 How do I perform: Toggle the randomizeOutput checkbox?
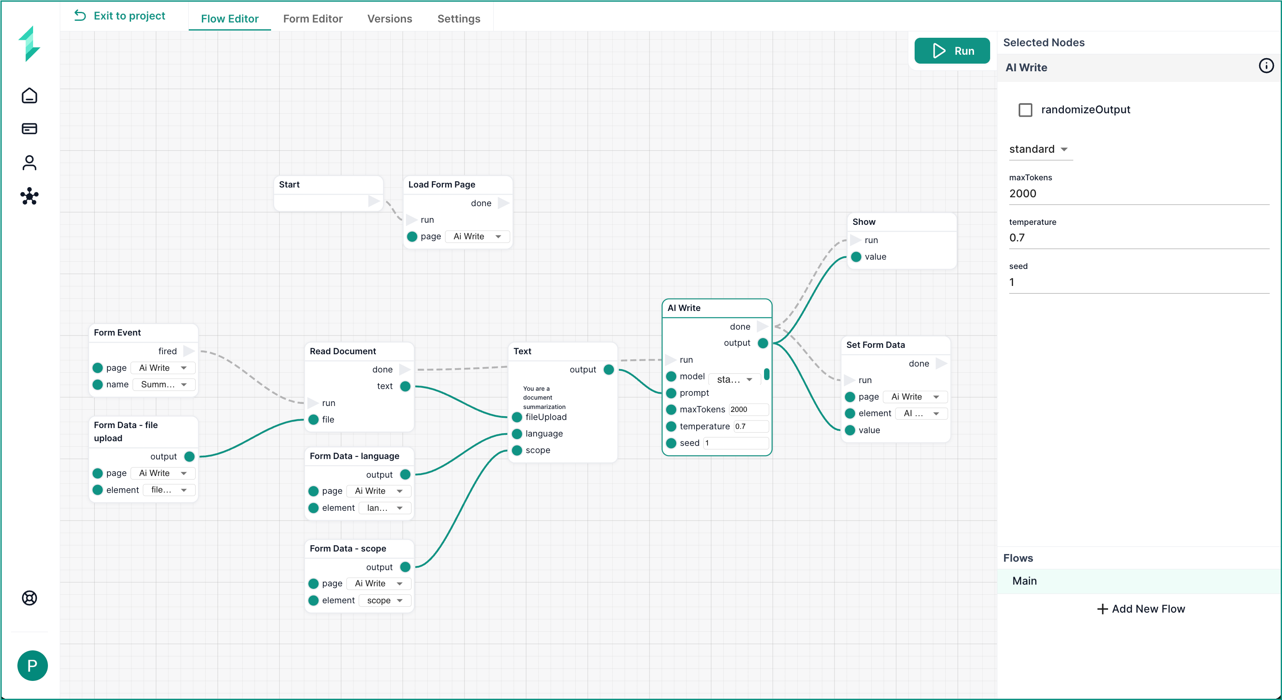1025,109
